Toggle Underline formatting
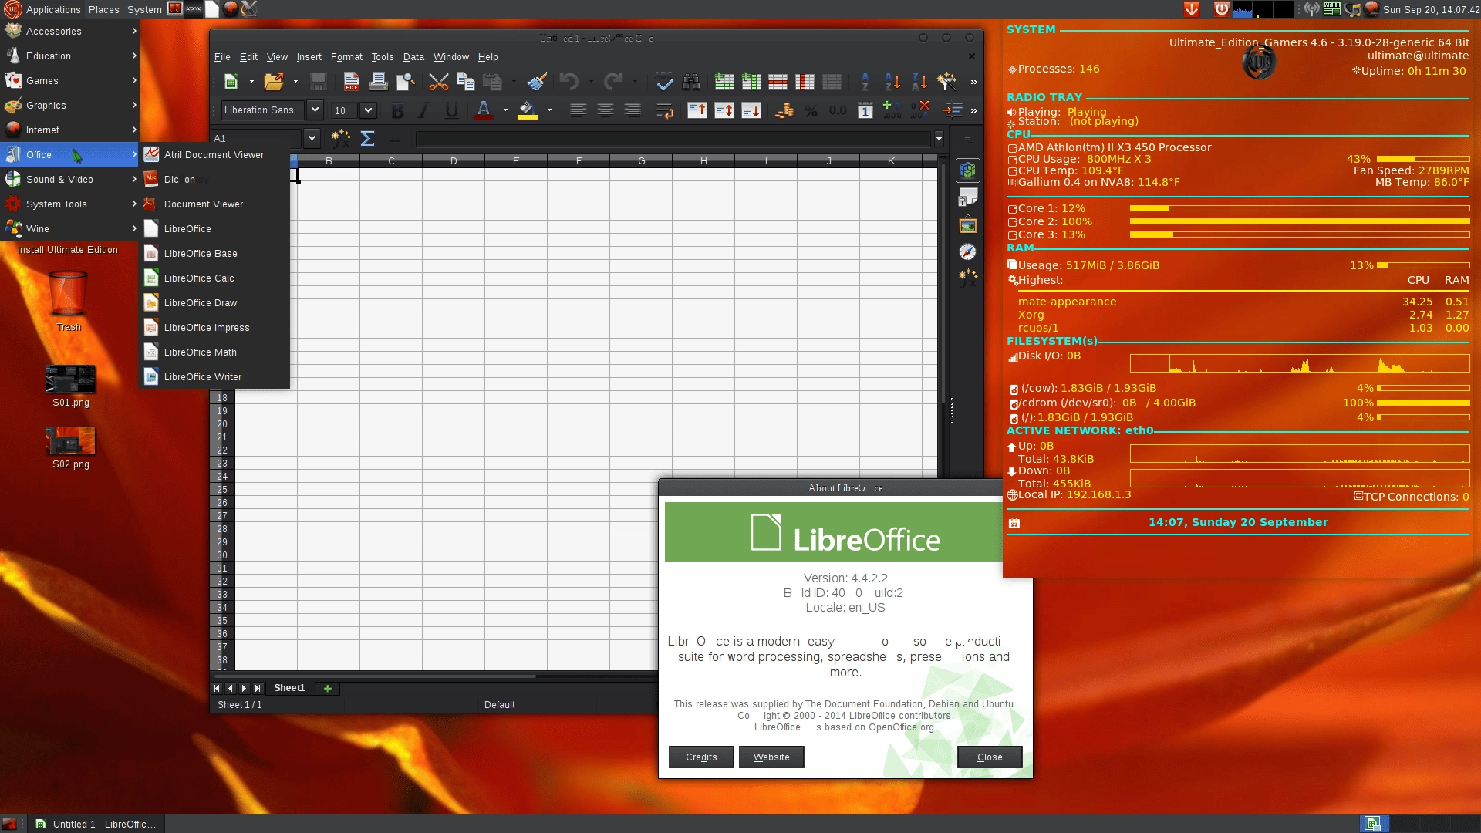The height and width of the screenshot is (833, 1481). [451, 110]
